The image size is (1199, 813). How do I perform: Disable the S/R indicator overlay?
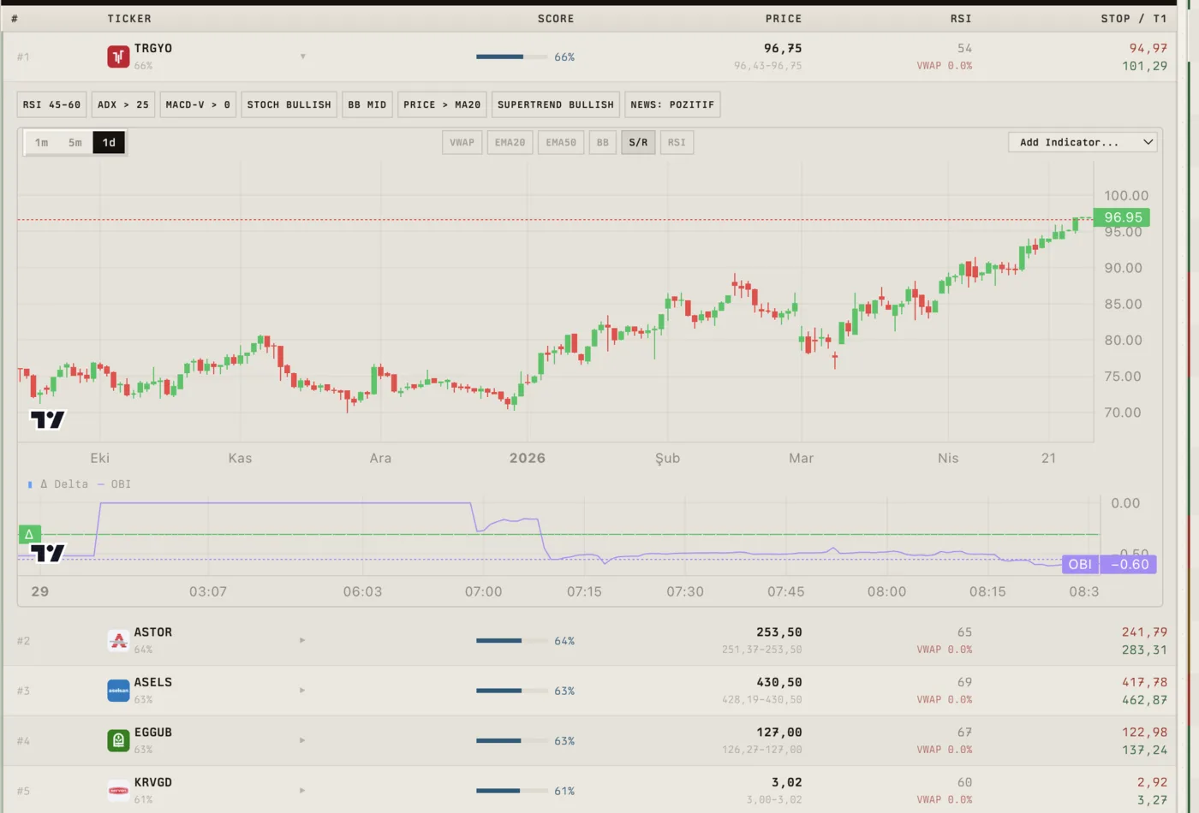point(639,143)
